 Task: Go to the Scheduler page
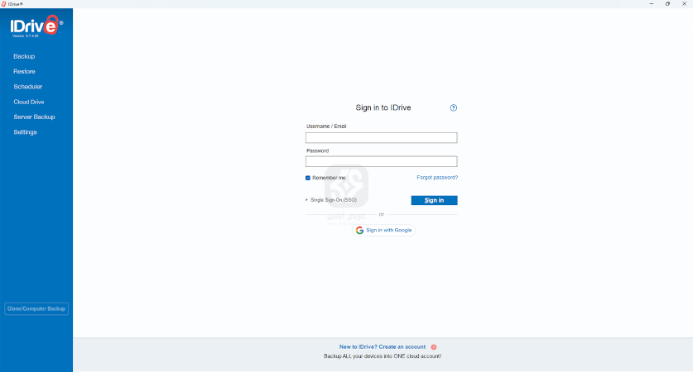point(28,87)
